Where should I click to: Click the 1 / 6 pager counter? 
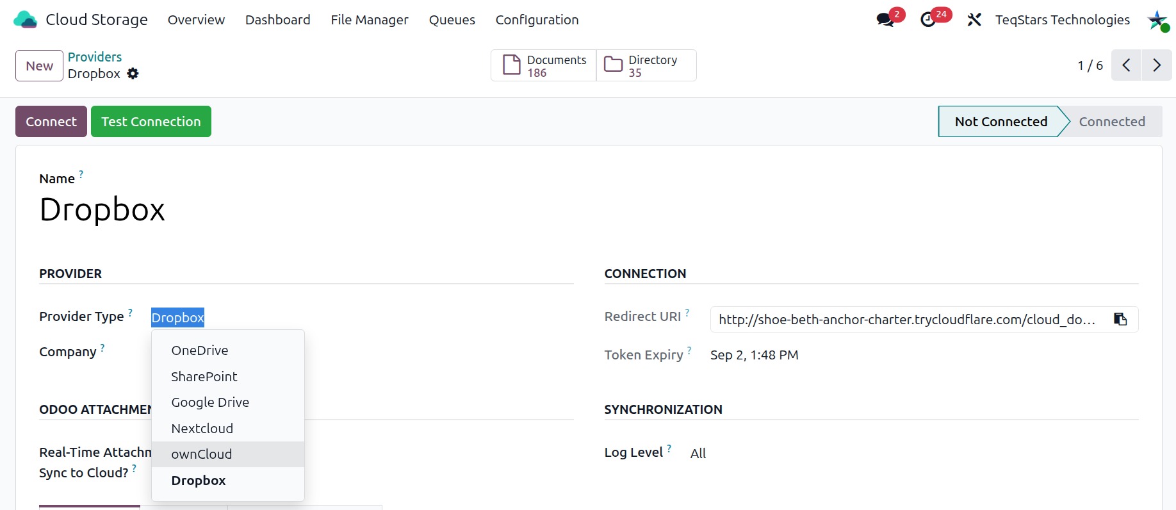tap(1090, 65)
